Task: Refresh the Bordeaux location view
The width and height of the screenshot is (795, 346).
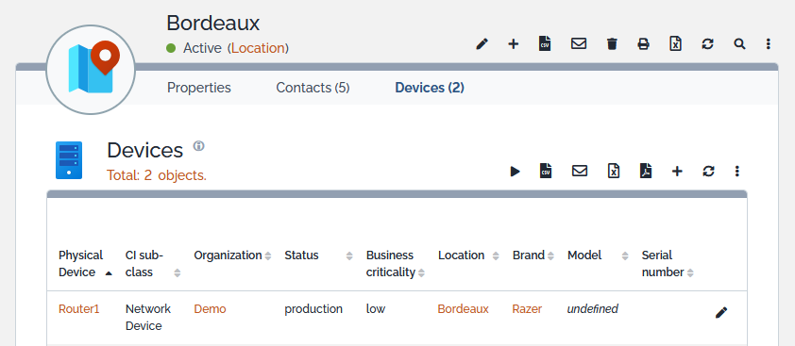Action: [x=707, y=44]
